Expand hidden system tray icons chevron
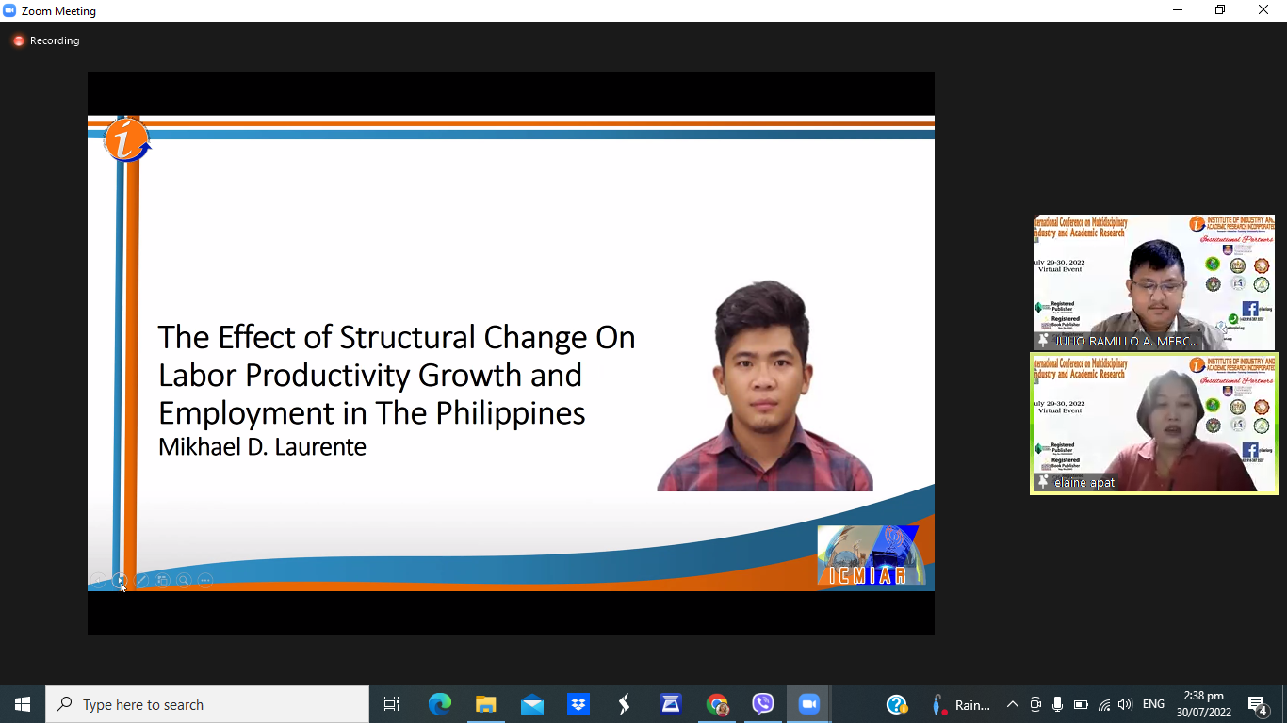 1013,704
